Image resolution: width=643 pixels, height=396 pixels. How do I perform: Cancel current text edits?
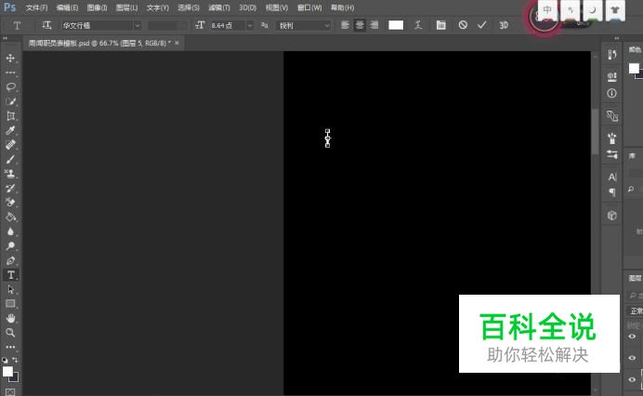click(x=463, y=25)
